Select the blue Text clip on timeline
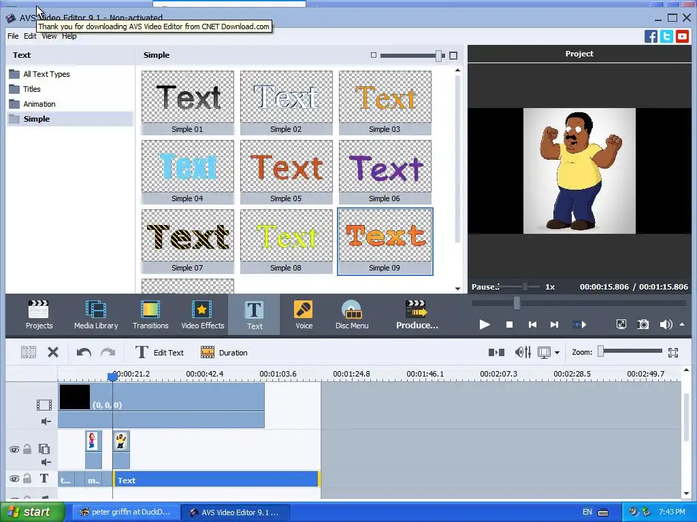 tap(216, 480)
